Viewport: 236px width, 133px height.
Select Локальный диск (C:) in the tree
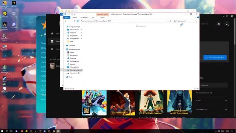[74, 70]
